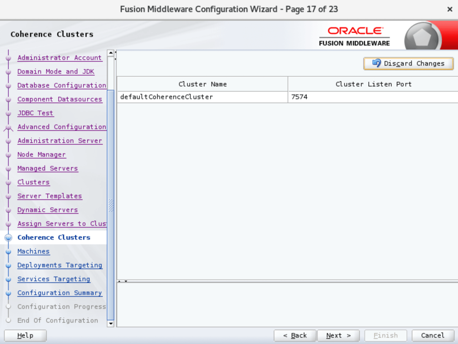Click the Server Templates step bullet icon

(8, 196)
